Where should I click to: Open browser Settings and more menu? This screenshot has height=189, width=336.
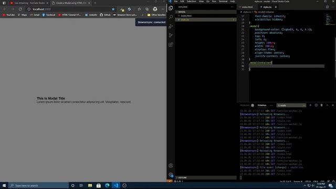tap(163, 9)
